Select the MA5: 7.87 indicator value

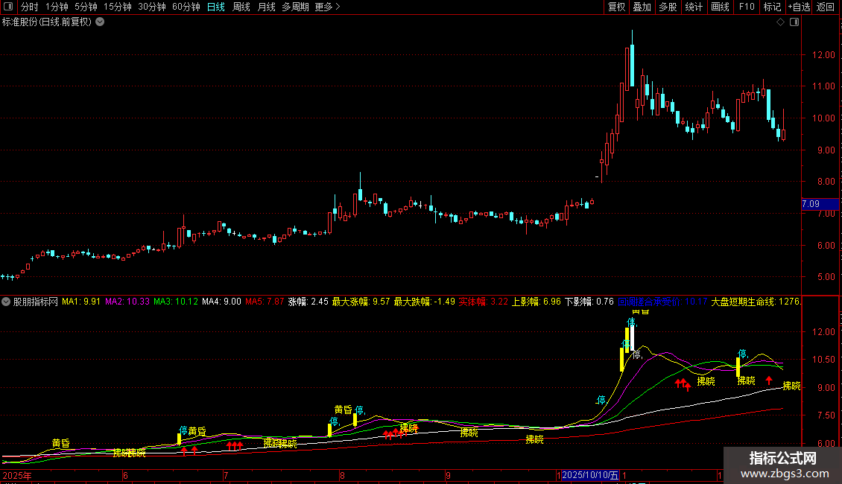click(x=265, y=302)
